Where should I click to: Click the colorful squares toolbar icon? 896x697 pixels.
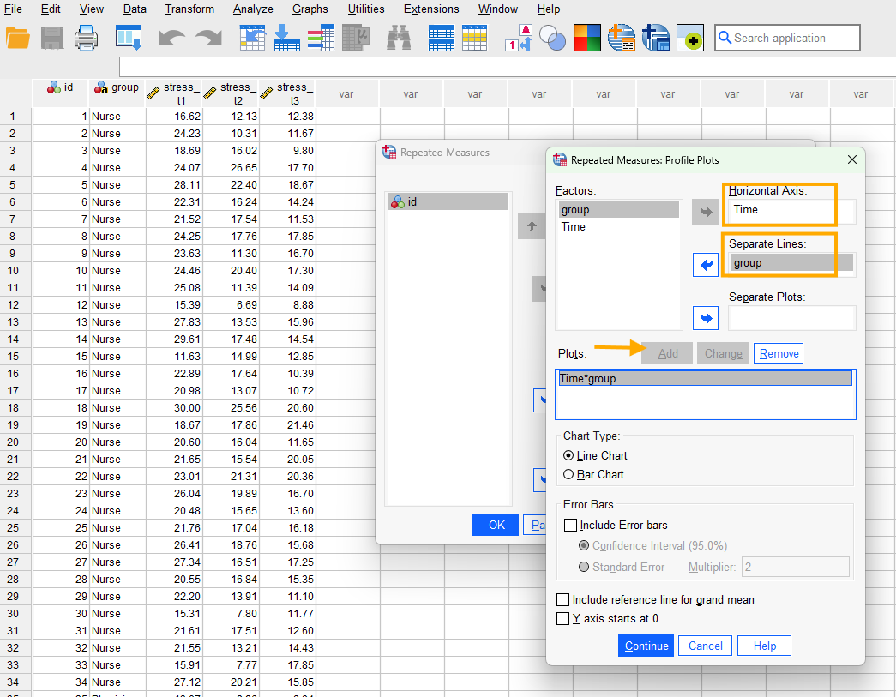click(586, 39)
